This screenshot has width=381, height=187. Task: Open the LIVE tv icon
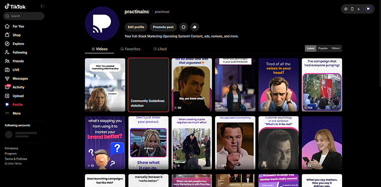tap(7, 70)
